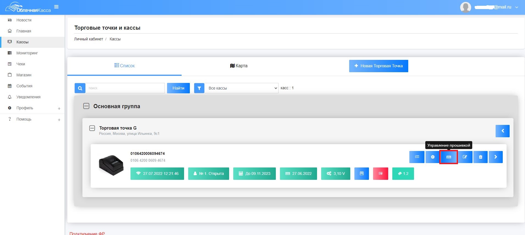Click the blue save disk icon button
The image size is (525, 235).
pos(362,174)
